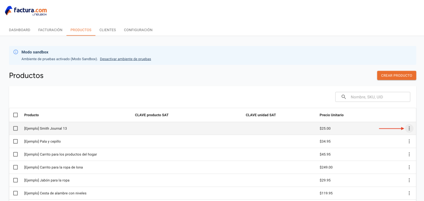
Task: Click the $29.95 price cell
Action: (325, 180)
